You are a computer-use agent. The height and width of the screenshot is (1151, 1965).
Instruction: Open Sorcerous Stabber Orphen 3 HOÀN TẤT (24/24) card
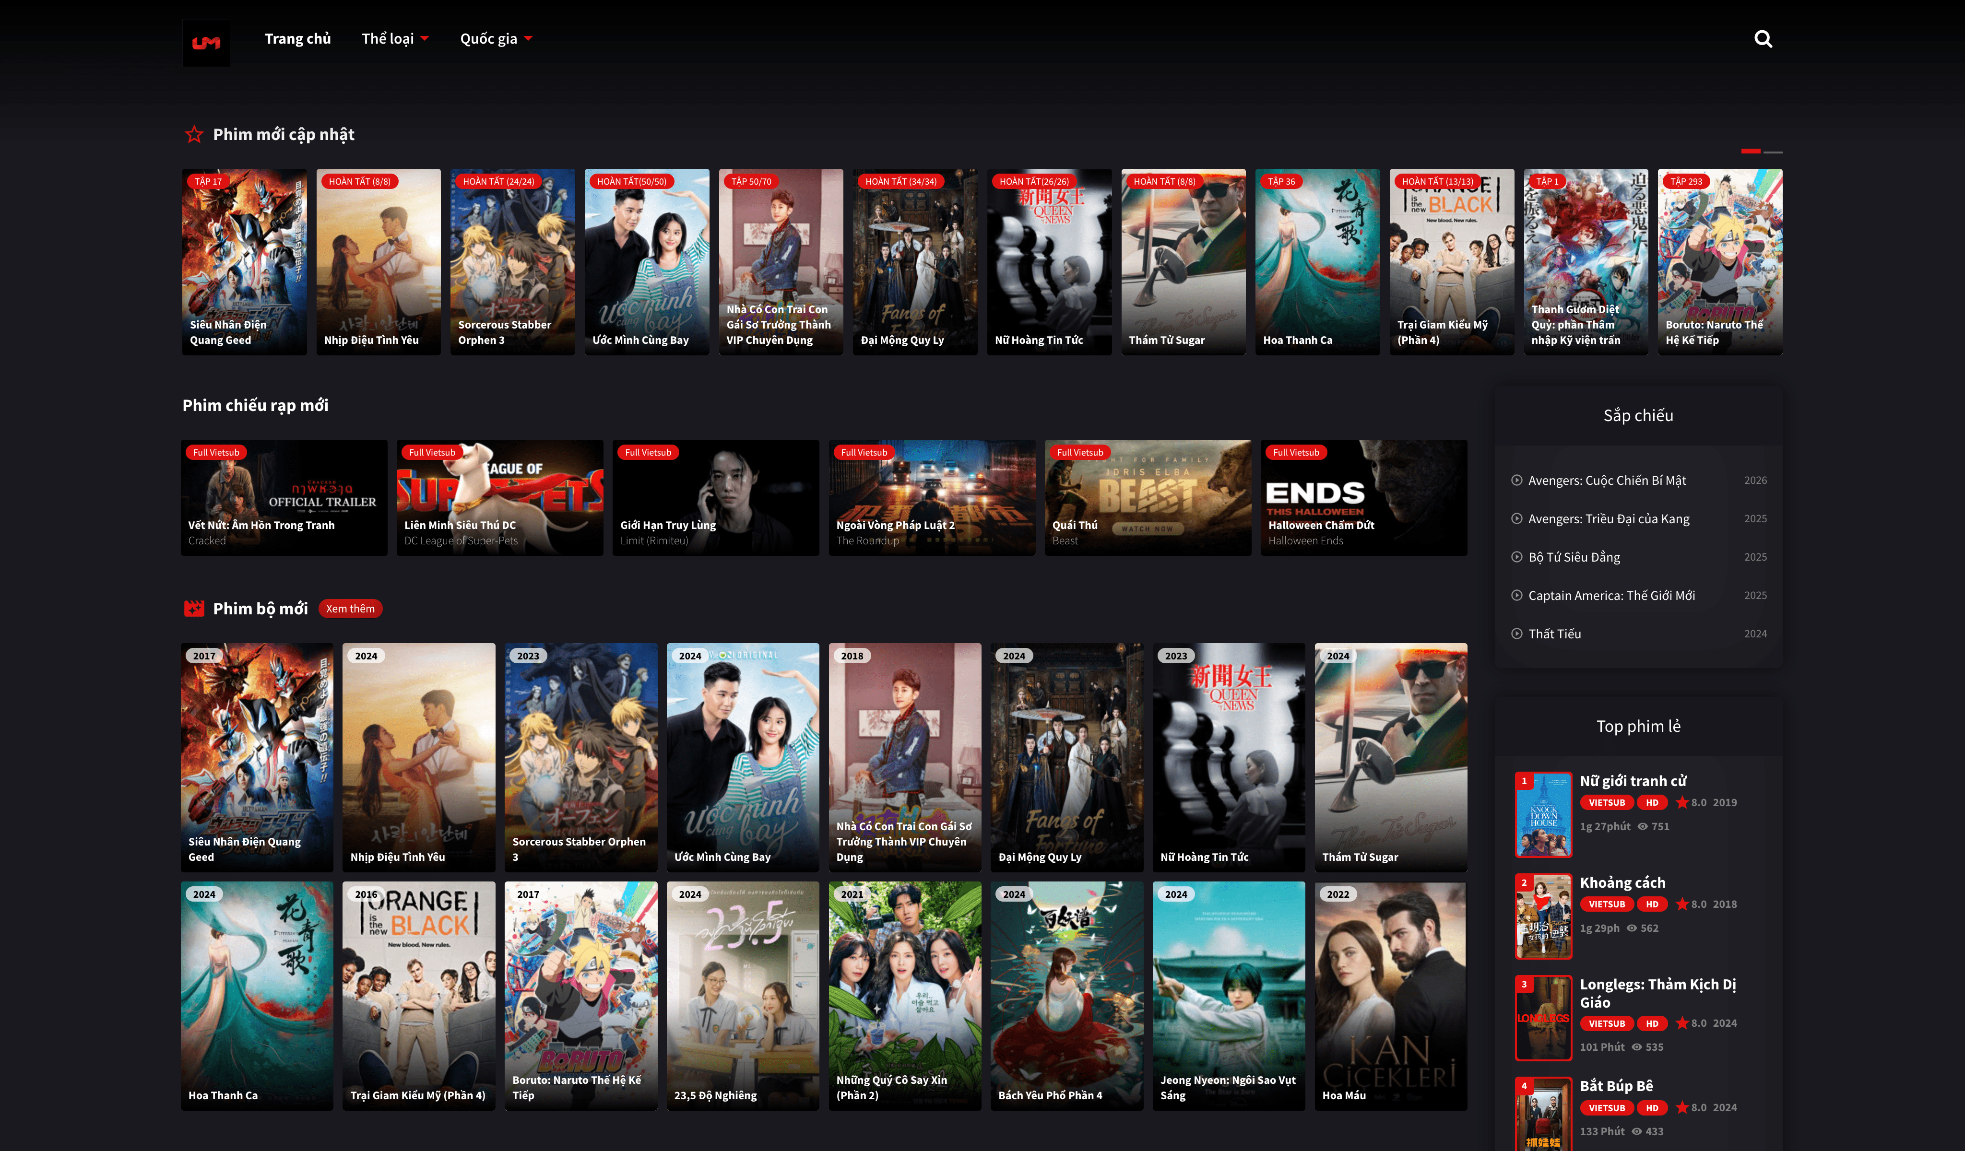pos(512,262)
